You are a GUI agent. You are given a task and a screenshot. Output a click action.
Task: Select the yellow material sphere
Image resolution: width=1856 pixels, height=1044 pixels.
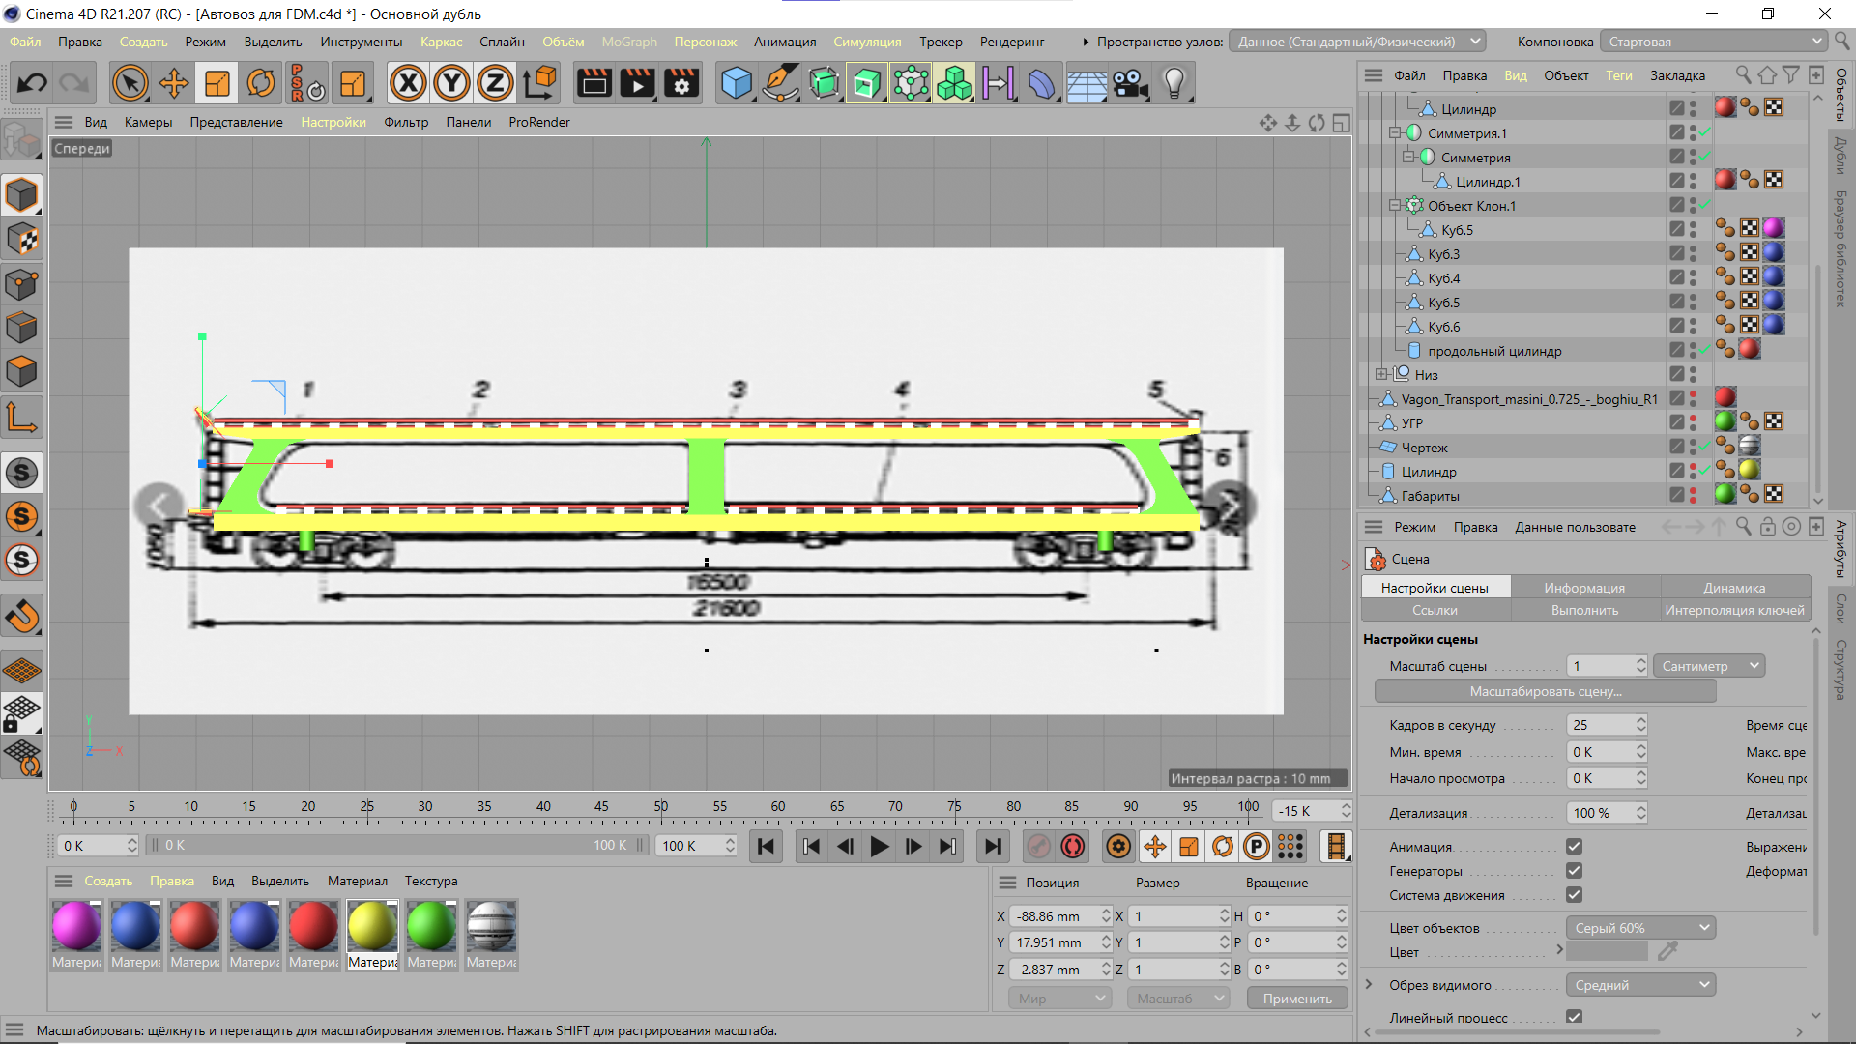point(372,926)
